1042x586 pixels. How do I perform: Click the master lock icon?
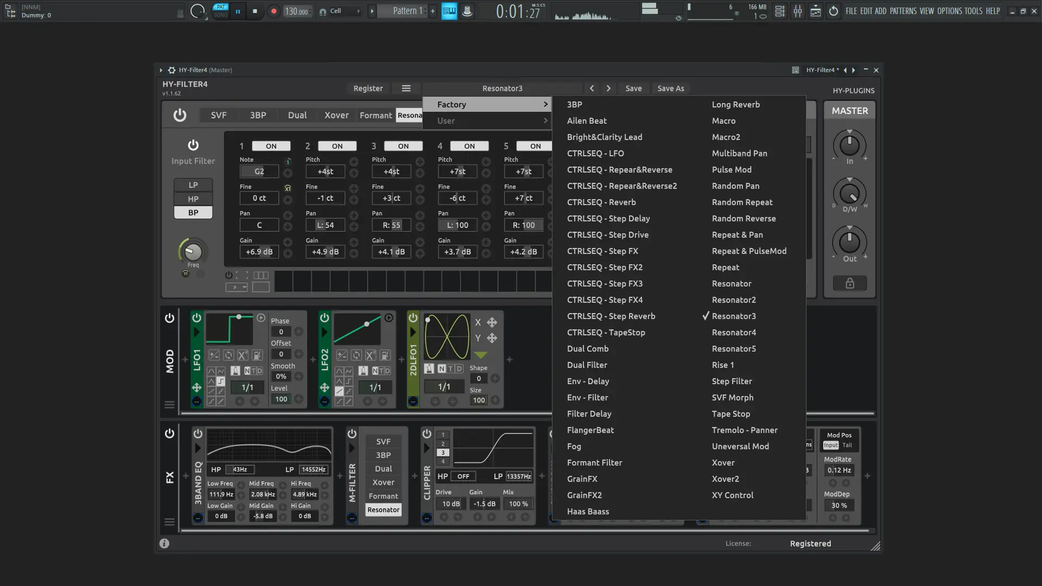tap(849, 283)
